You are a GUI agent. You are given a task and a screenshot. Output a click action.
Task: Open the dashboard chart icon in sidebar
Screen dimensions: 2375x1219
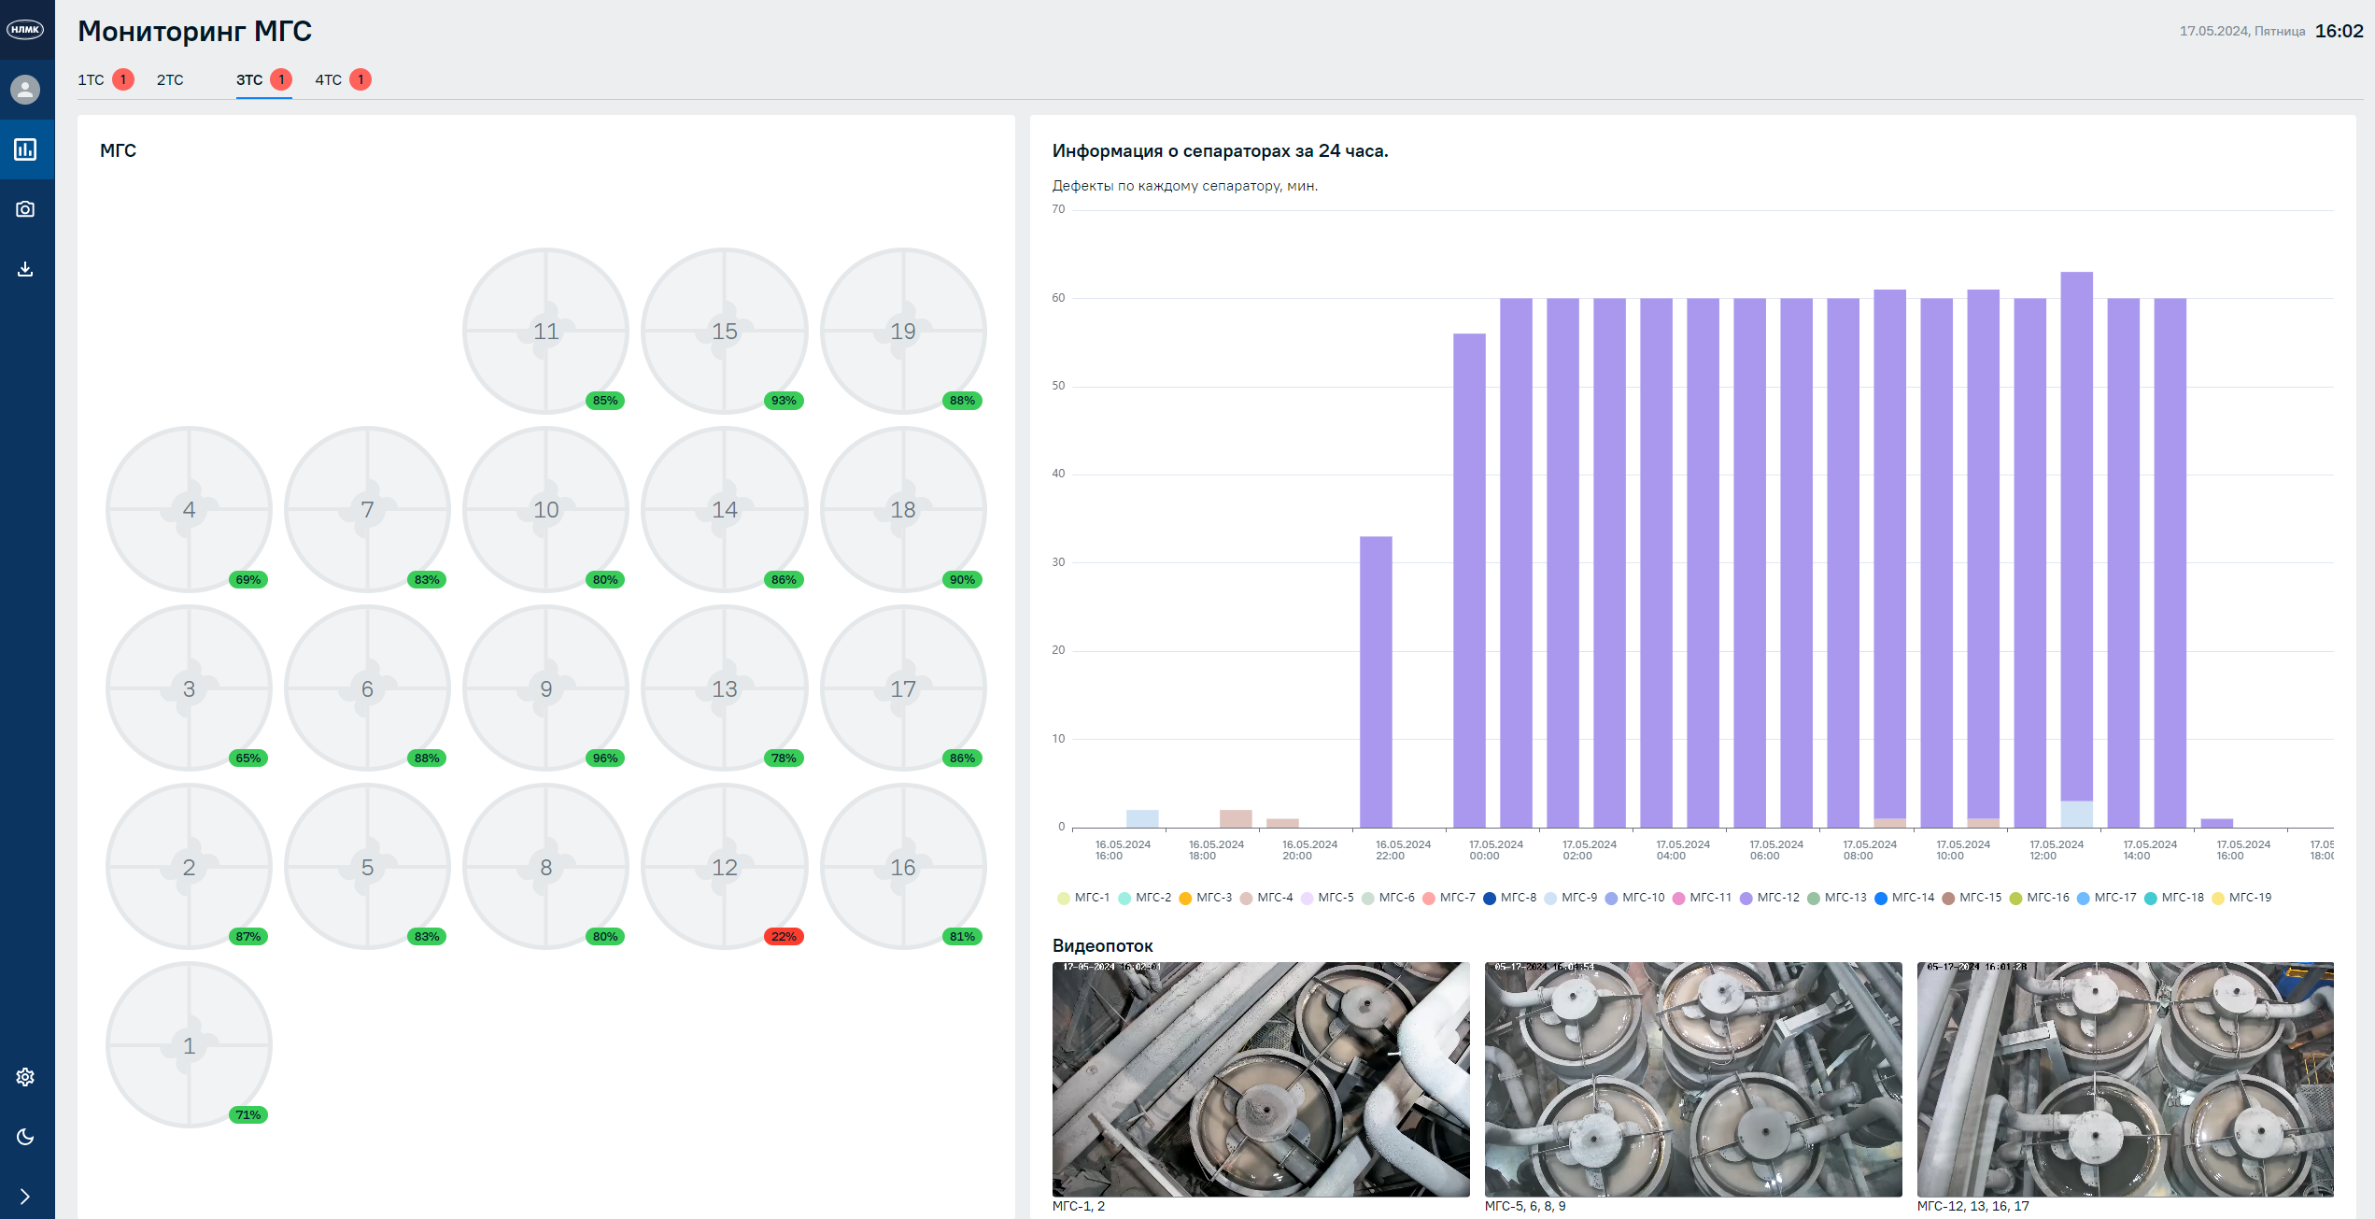tap(25, 149)
